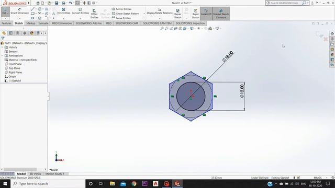Screen dimensions: 335x188
Task: Switch to the Evaluate tab
Action: click(43, 23)
